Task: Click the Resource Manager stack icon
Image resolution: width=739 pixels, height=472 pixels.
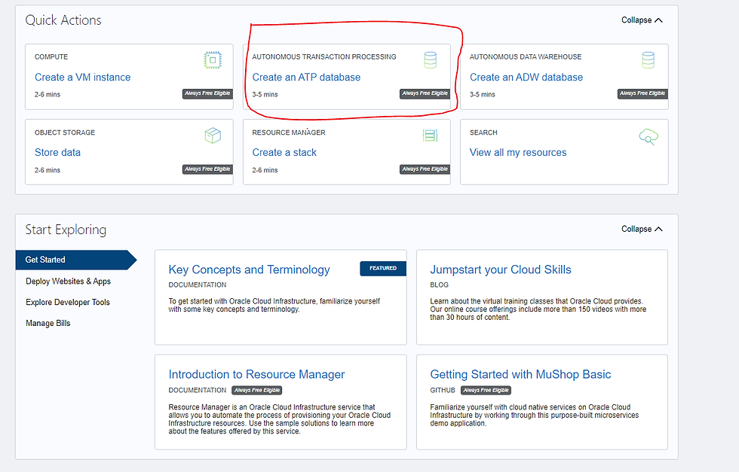Action: tap(430, 136)
